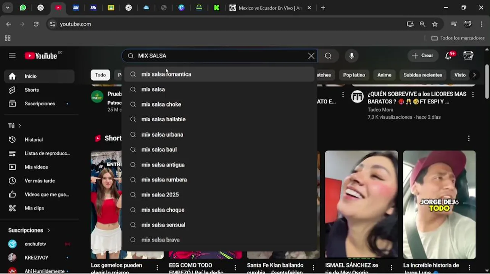This screenshot has width=490, height=274.
Task: Open the YouTube hamburger guide menu
Action: click(x=12, y=56)
